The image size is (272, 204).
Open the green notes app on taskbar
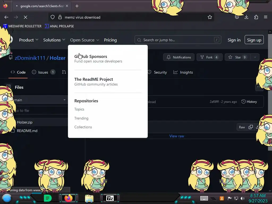pos(48,198)
